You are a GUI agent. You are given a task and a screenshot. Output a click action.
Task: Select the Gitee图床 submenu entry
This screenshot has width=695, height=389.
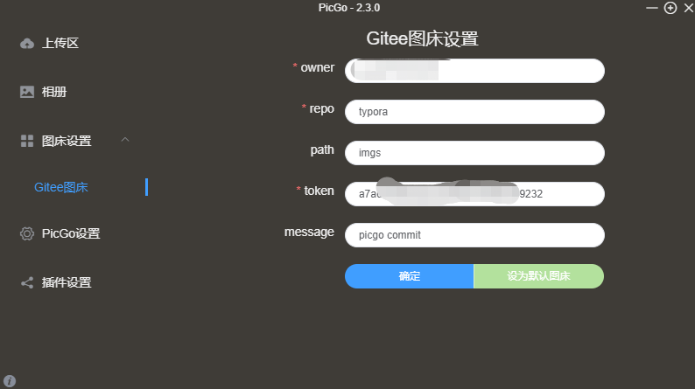point(61,187)
